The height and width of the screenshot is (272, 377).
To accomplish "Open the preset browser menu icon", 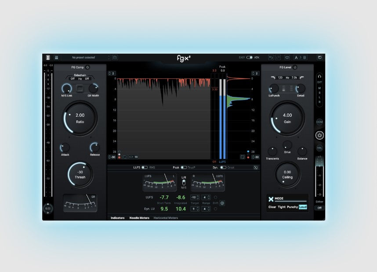I will [56, 57].
